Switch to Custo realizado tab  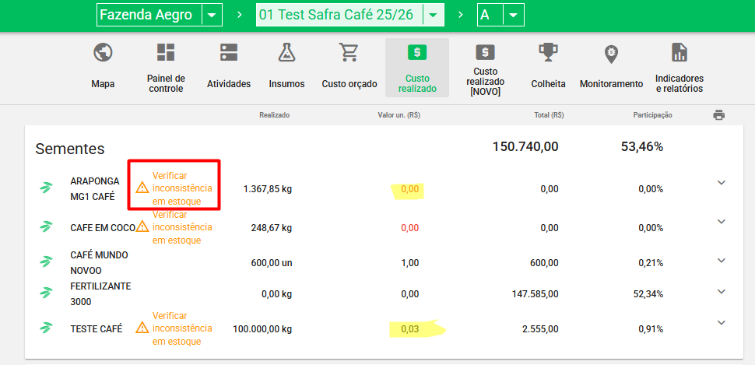point(417,68)
